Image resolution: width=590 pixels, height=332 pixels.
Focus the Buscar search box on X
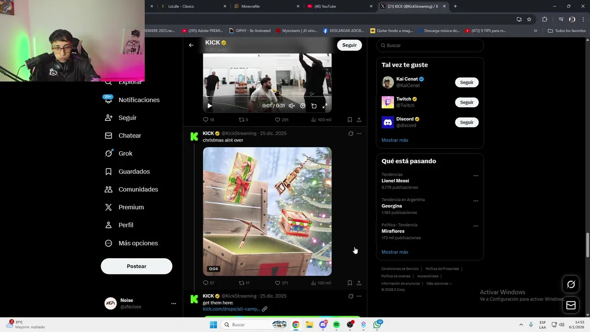(430, 45)
